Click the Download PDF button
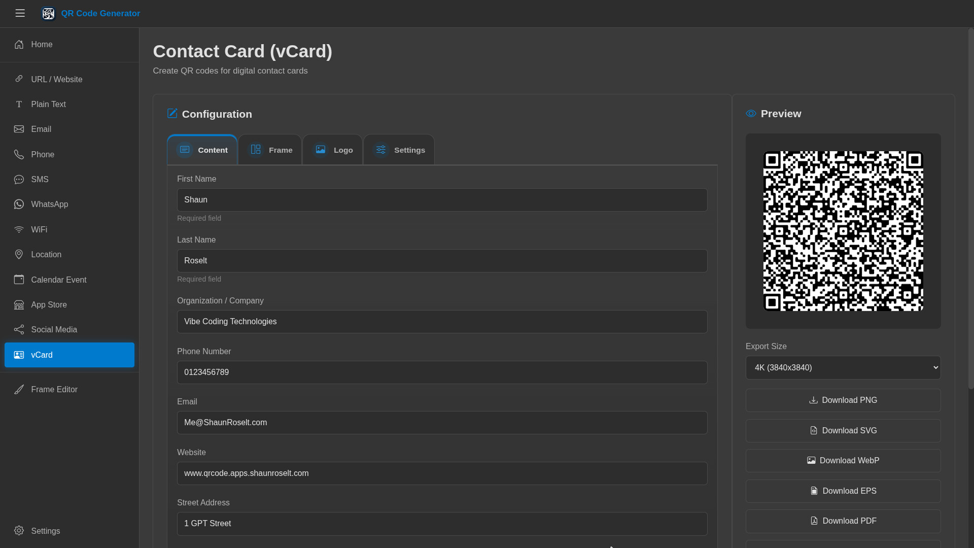The width and height of the screenshot is (974, 548). (843, 521)
